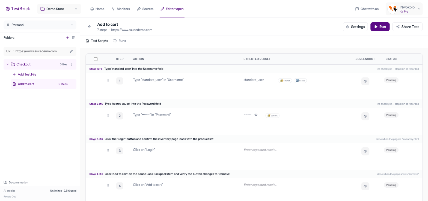Open the Demo Store project dropdown
The image size is (428, 201).
pyautogui.click(x=59, y=9)
